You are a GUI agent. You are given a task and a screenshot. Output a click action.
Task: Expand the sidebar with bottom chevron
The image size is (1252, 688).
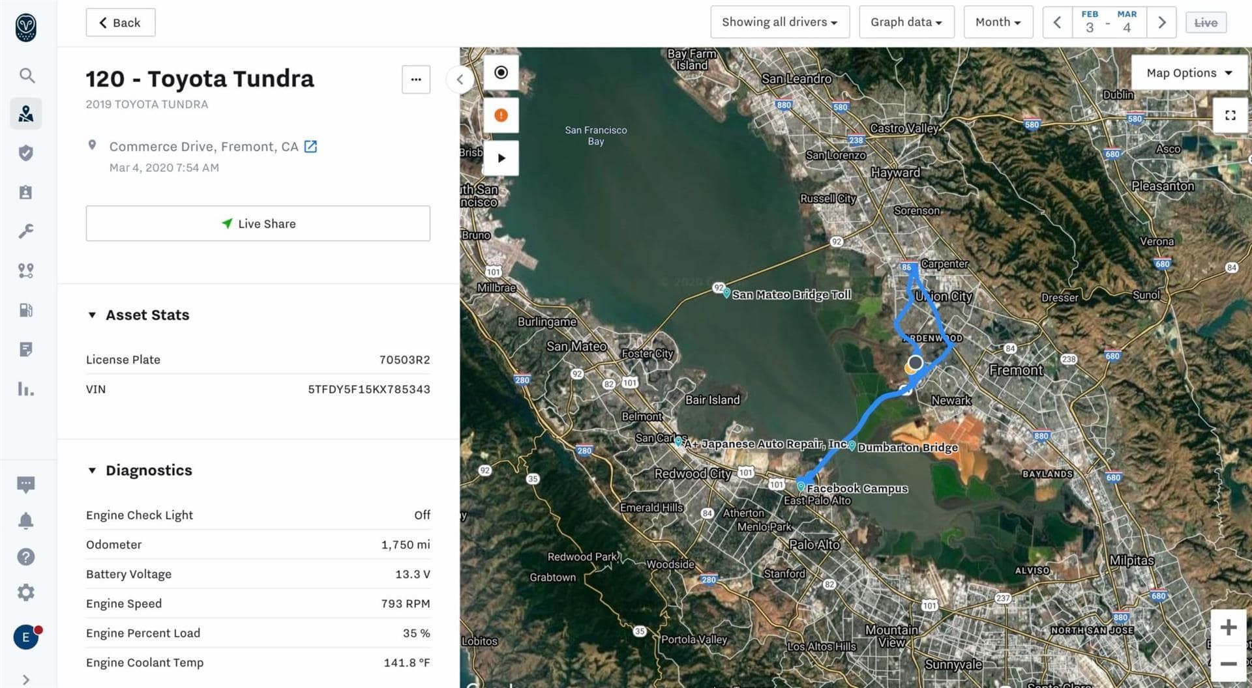26,680
